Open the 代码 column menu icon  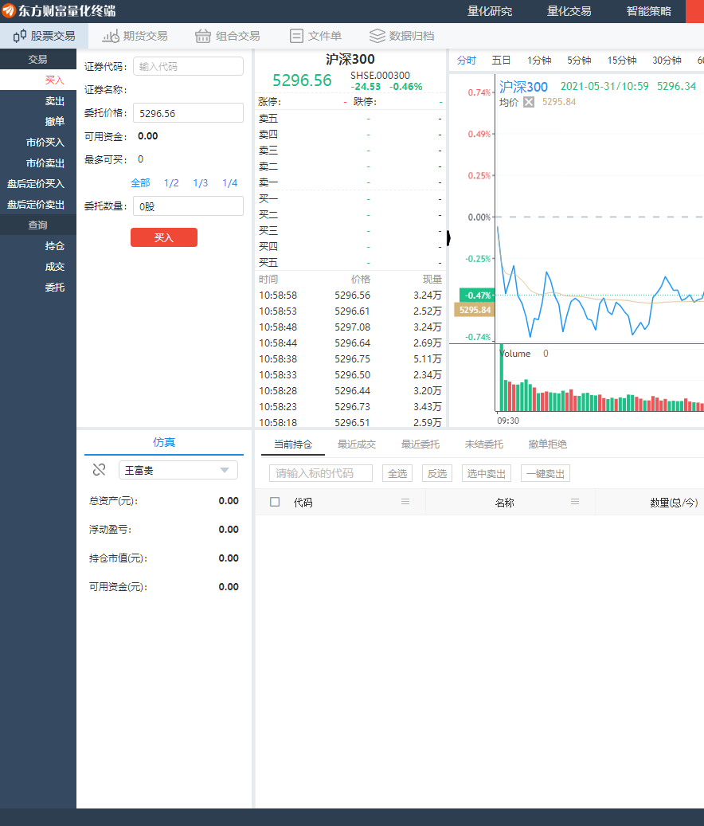(405, 502)
